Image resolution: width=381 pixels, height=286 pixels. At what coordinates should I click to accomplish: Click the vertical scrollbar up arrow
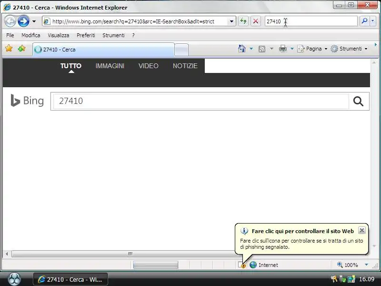tap(374, 62)
